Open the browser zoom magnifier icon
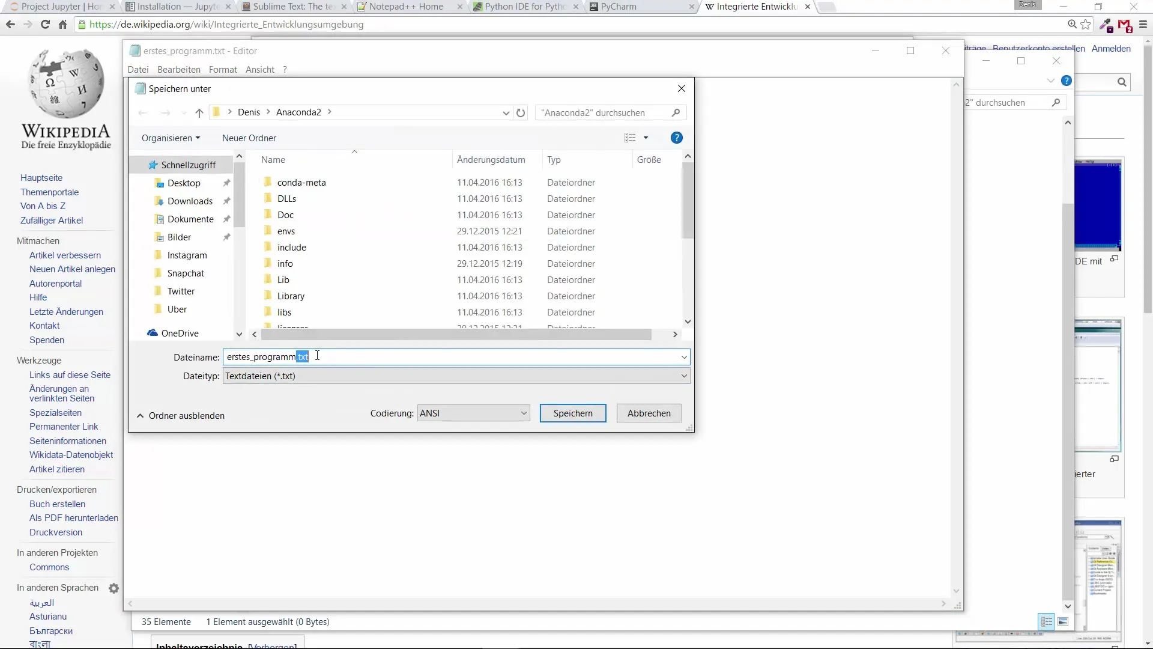The width and height of the screenshot is (1153, 649). [1072, 25]
